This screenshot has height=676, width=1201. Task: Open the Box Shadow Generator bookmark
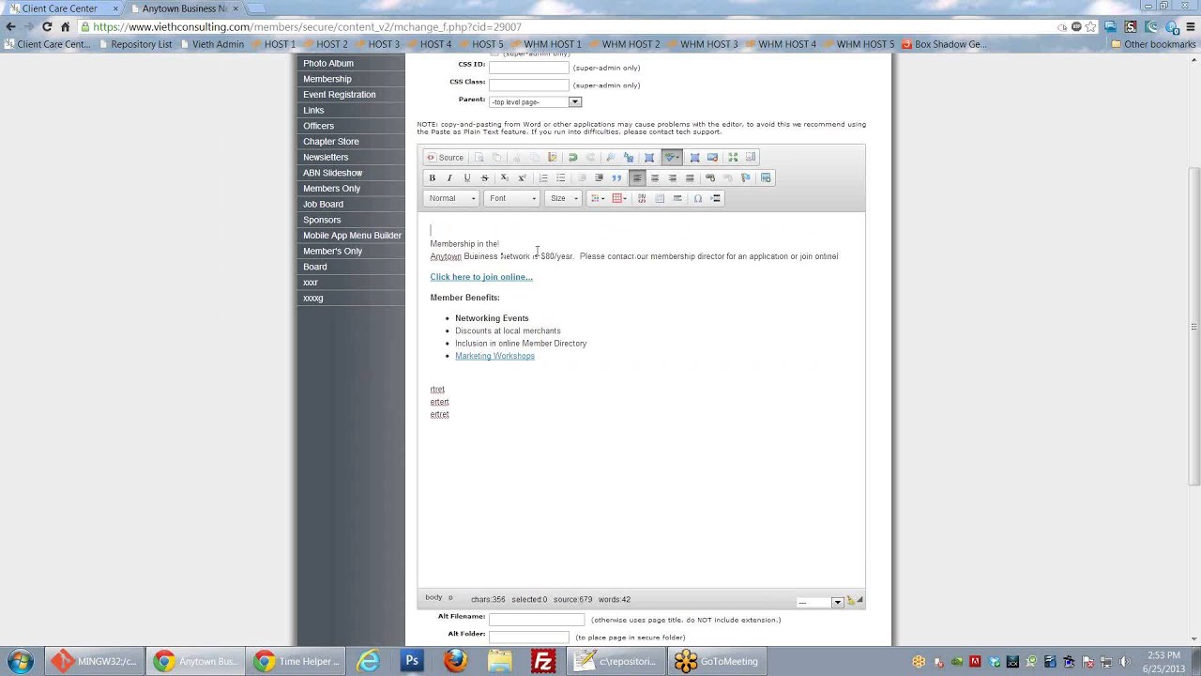pos(944,44)
